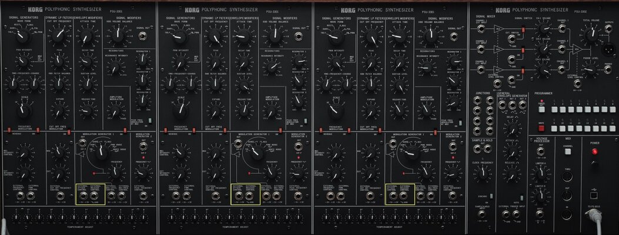Click the Phones jack
The width and height of the screenshot is (619, 235).
tap(608, 70)
